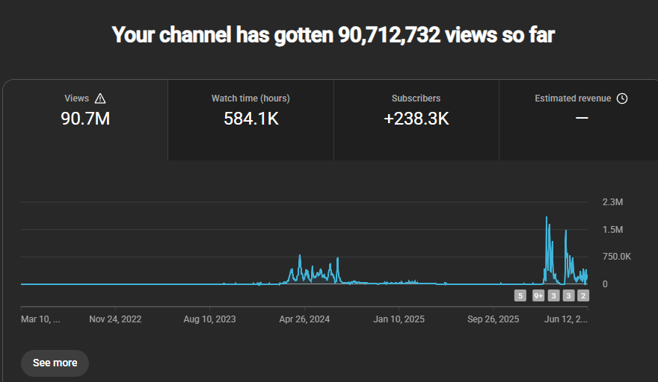Click the Sep 26, 2025 axis date

point(493,319)
